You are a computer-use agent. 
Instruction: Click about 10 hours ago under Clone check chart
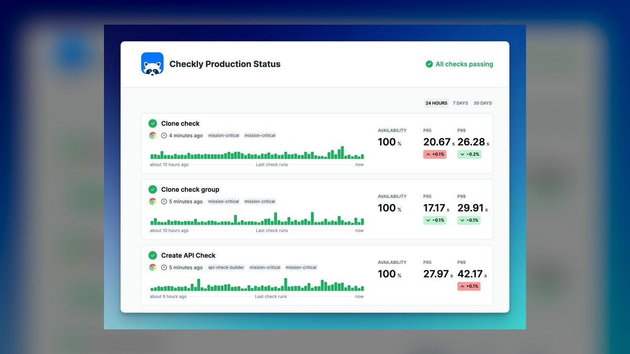(x=169, y=165)
